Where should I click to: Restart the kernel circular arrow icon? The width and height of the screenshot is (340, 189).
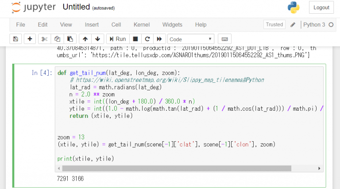[x=147, y=39]
